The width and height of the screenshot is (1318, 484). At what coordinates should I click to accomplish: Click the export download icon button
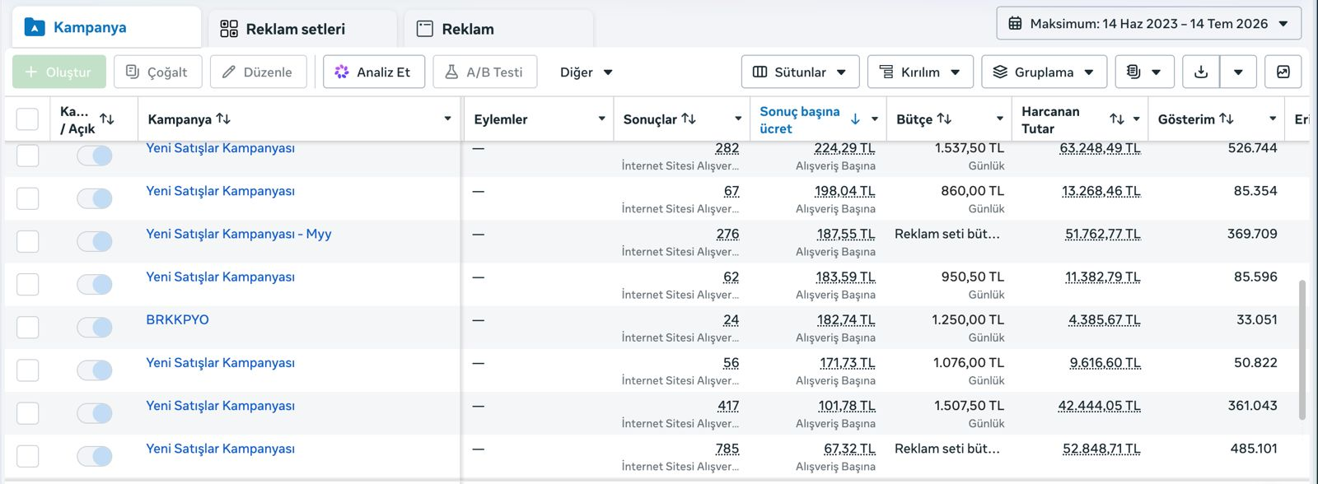(x=1201, y=72)
